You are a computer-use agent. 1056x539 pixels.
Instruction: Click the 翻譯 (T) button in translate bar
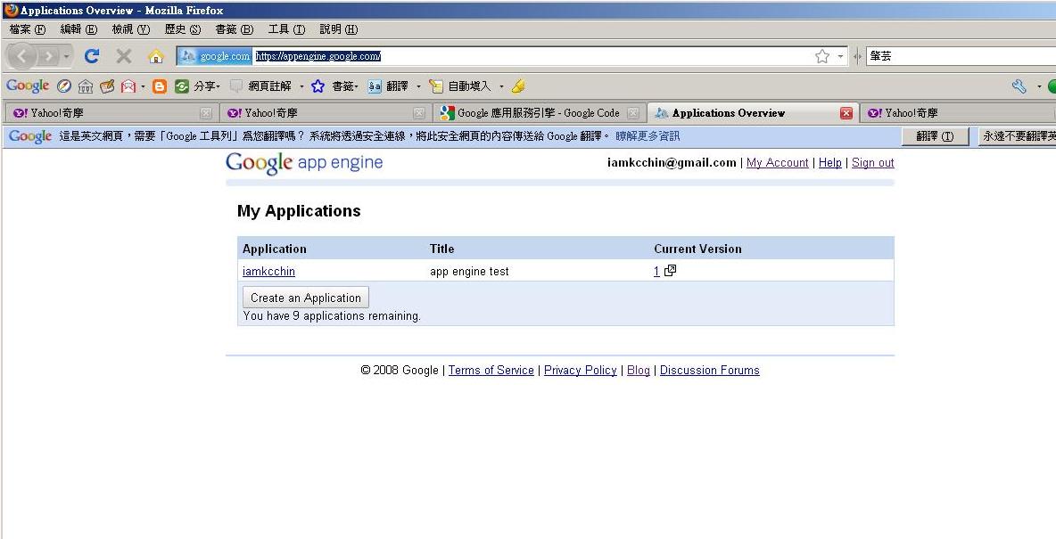(x=936, y=136)
